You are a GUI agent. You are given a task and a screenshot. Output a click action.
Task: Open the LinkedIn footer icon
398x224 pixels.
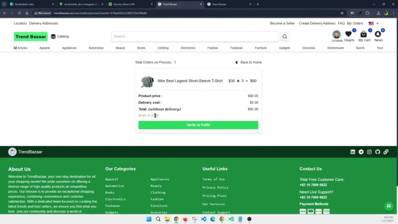(353, 152)
